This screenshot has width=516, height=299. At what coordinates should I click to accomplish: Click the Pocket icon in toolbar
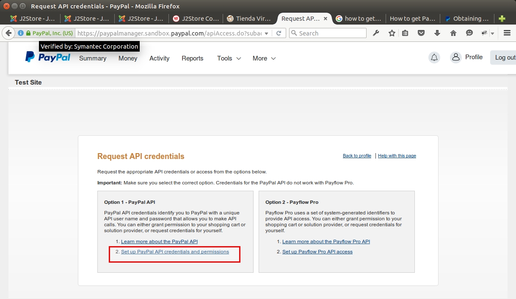tap(421, 33)
